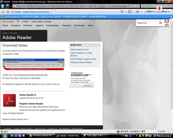This screenshot has width=173, height=138.
Task: Follow the Products breadcrumb link
Action: (13, 33)
